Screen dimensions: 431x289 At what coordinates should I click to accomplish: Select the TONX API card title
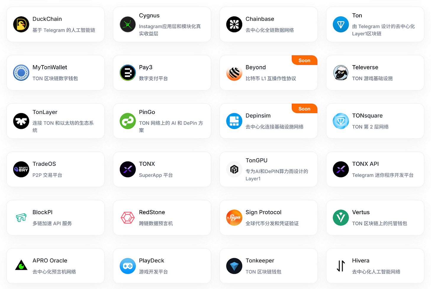point(365,164)
